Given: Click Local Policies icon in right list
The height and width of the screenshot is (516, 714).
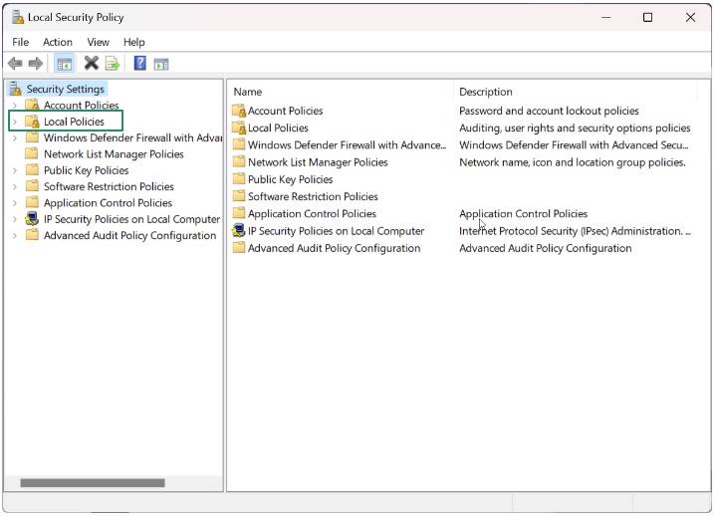Looking at the screenshot, I should [x=239, y=128].
